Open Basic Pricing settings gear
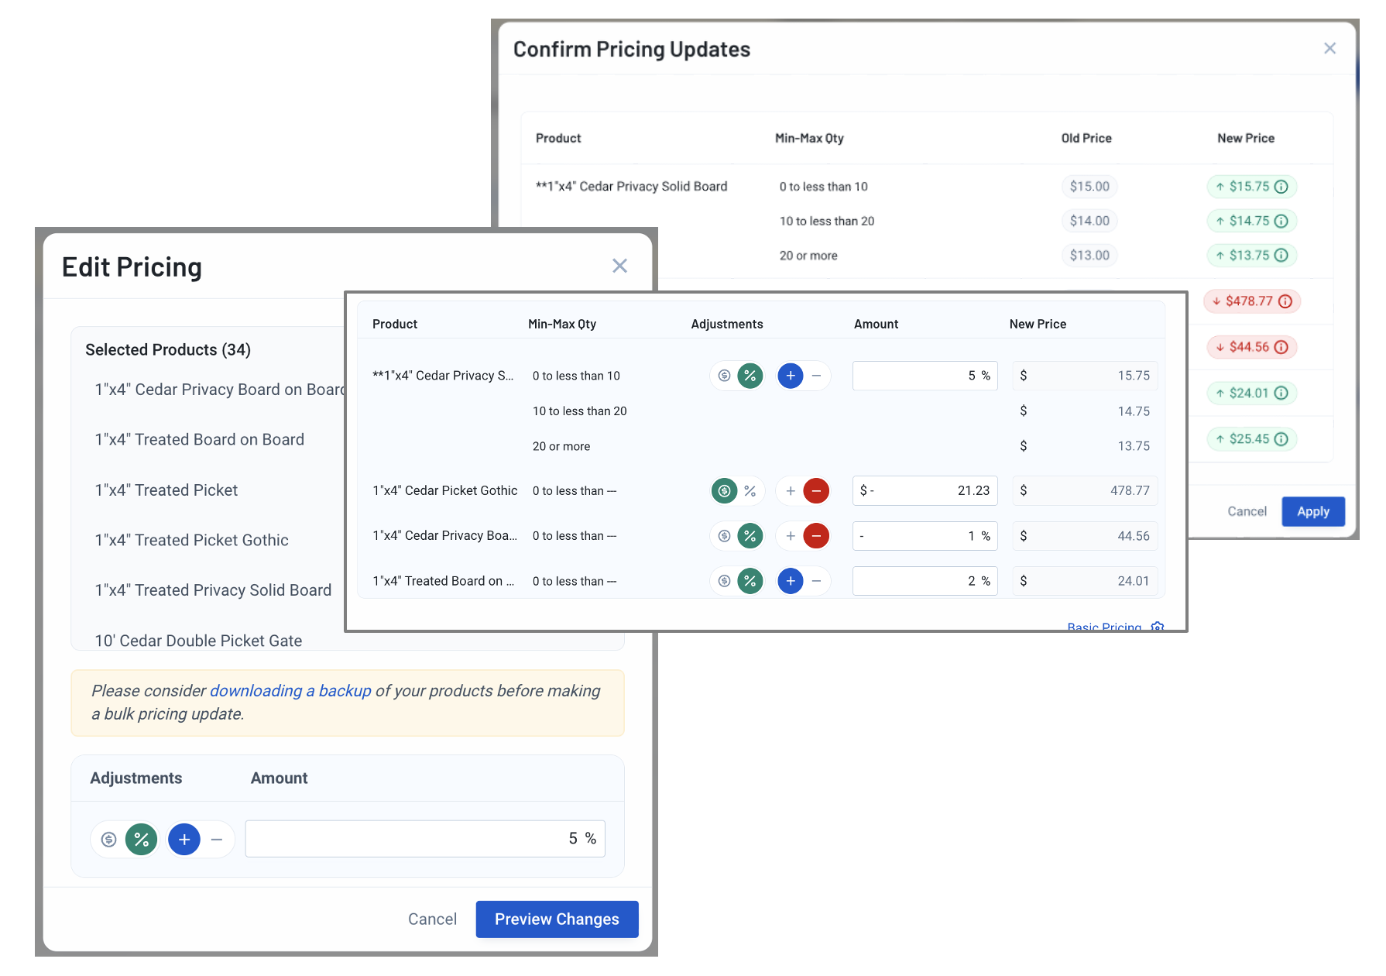Viewport: 1386px width, 976px height. click(x=1158, y=626)
